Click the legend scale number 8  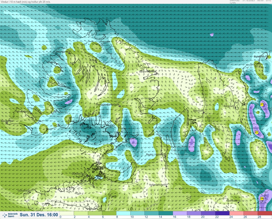pyautogui.click(x=117, y=217)
